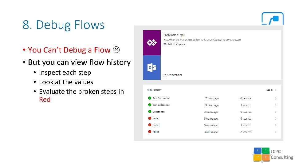Click the analytics chart icon

[165, 75]
